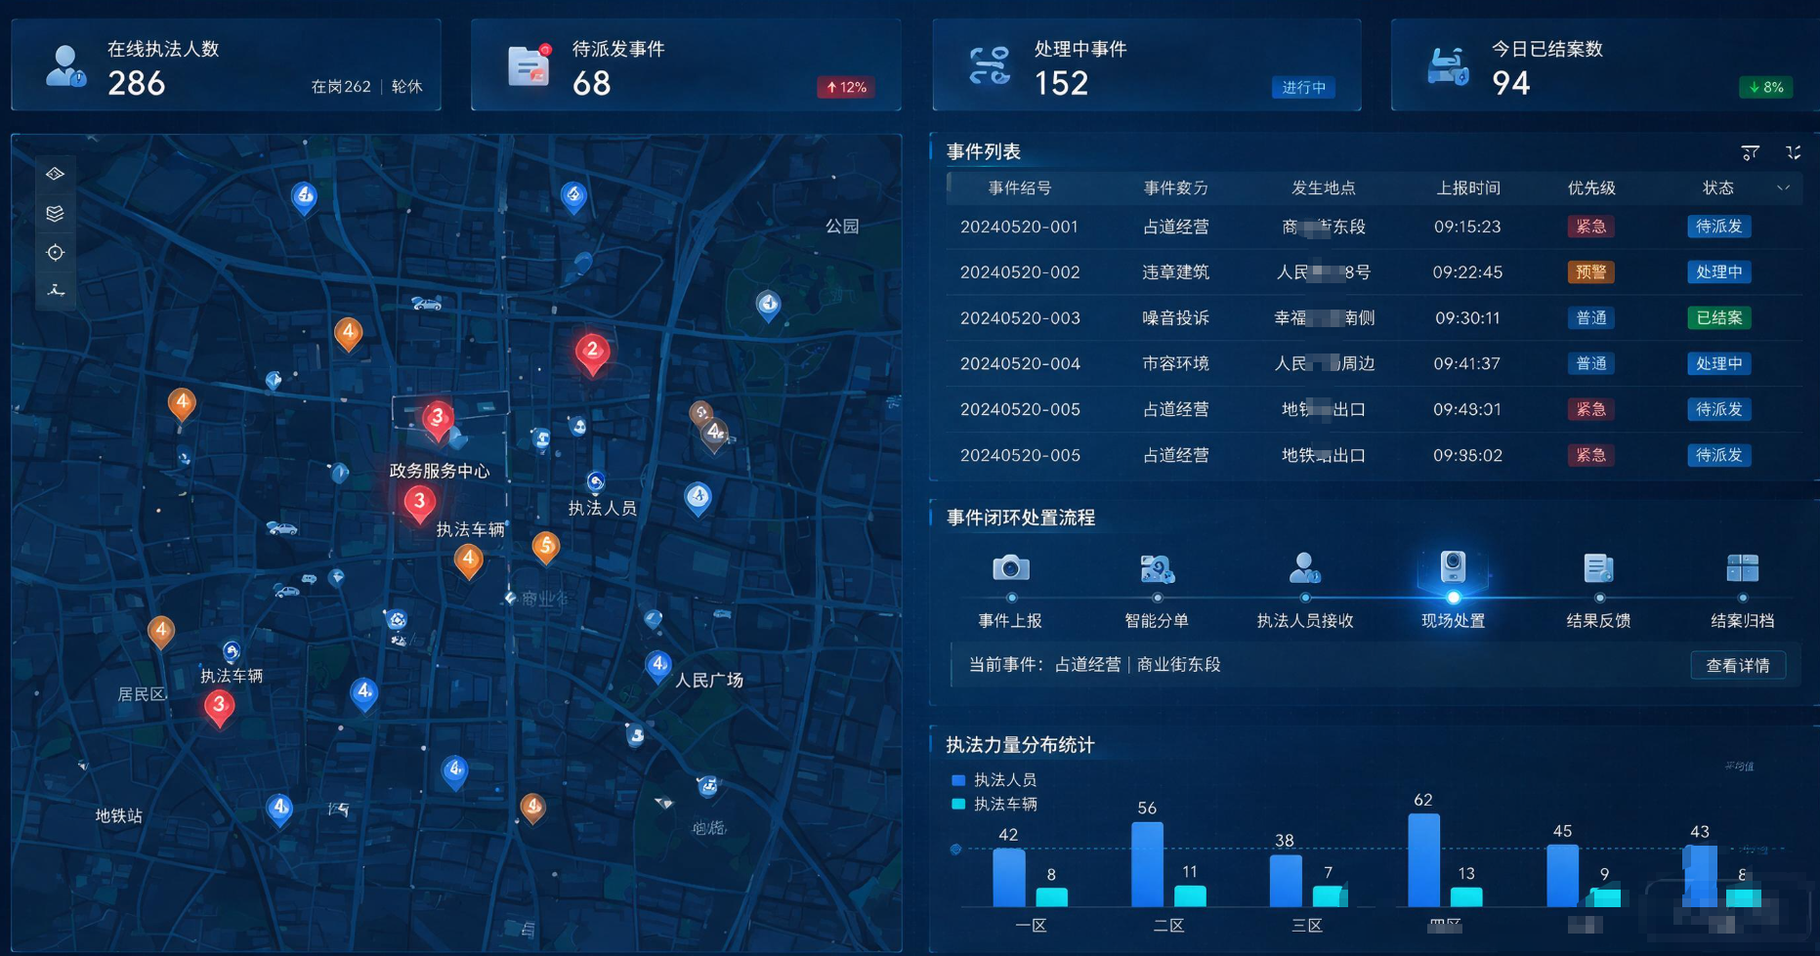This screenshot has width=1820, height=956.
Task: Click the 市容环境 event type cell
Action: [1176, 364]
